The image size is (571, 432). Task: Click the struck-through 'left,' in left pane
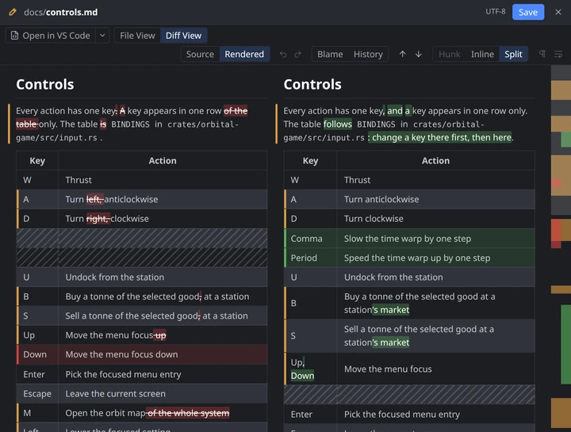point(94,200)
